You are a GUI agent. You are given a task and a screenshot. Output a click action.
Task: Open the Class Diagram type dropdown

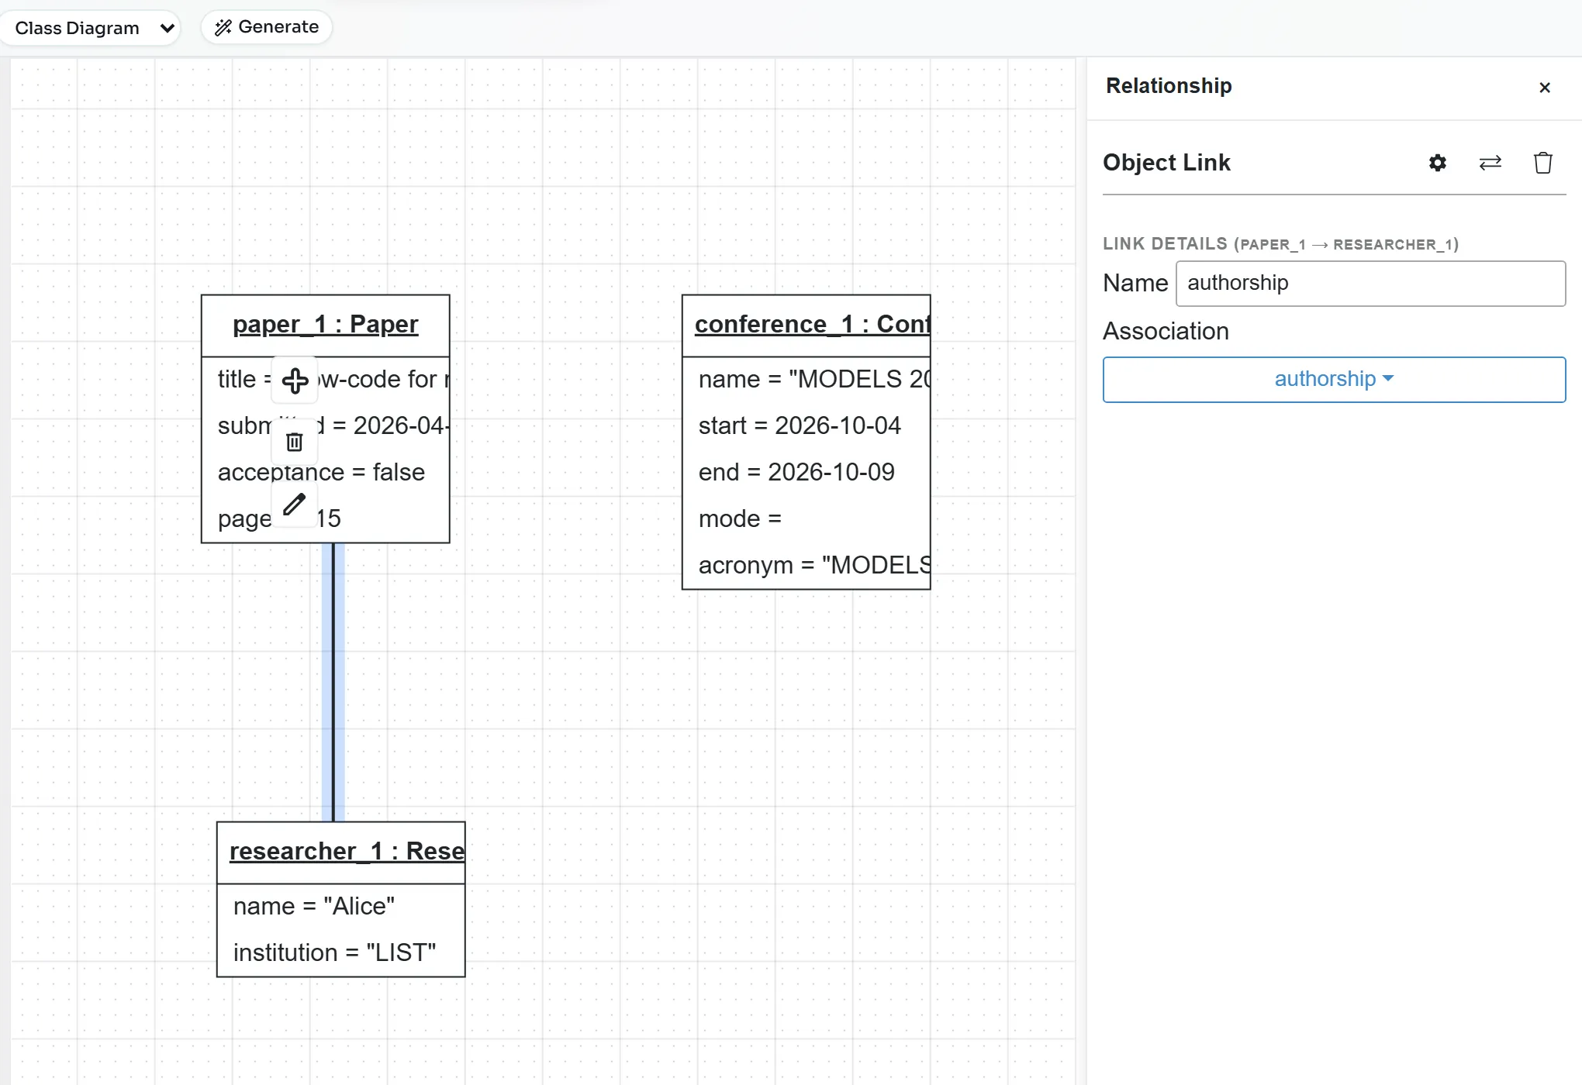(x=92, y=28)
